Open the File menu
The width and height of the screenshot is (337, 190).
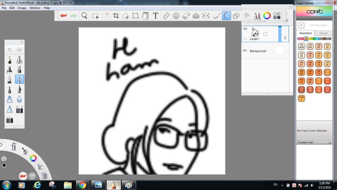(4, 8)
